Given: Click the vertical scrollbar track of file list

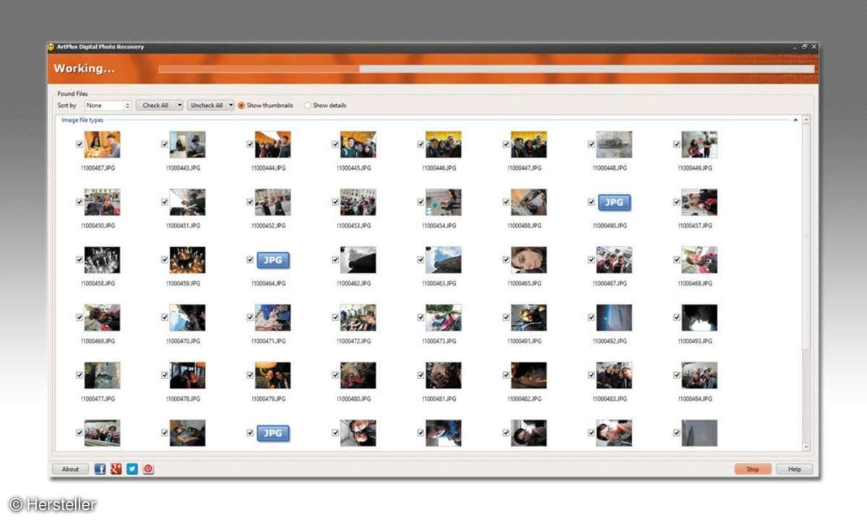Looking at the screenshot, I should tap(806, 284).
